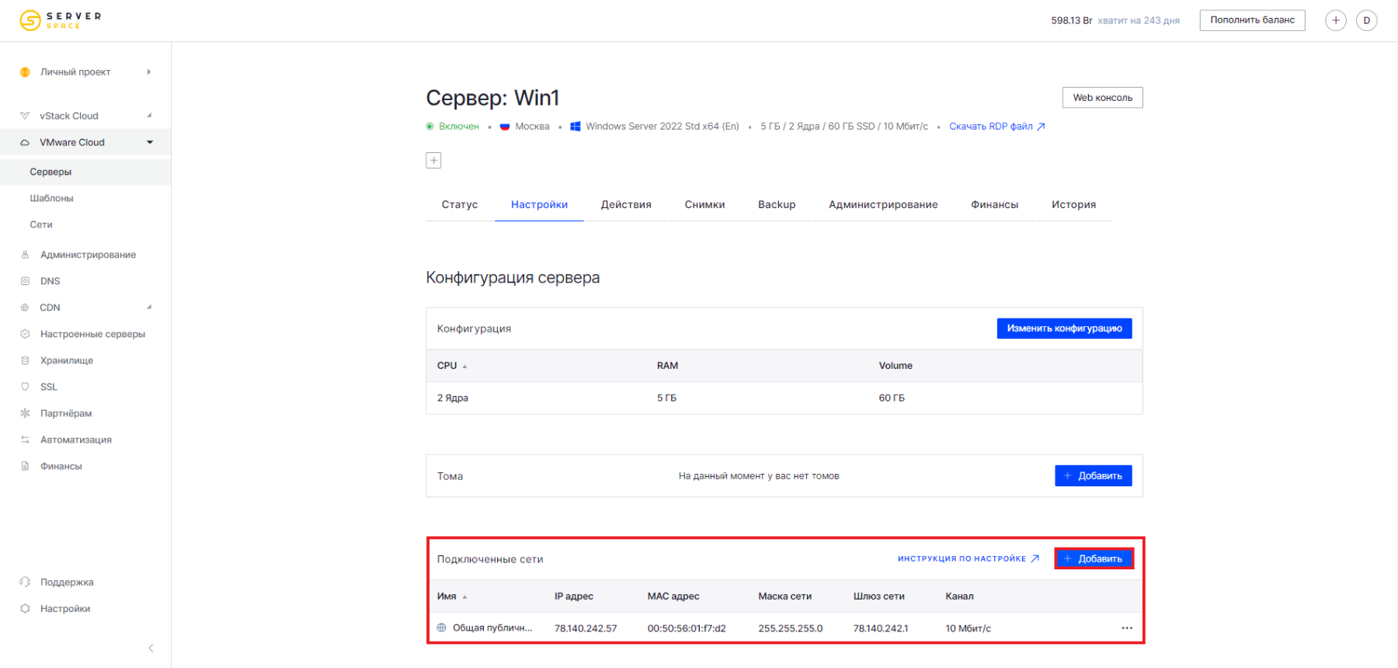This screenshot has height=668, width=1398.
Task: Open the История tab
Action: coord(1073,205)
